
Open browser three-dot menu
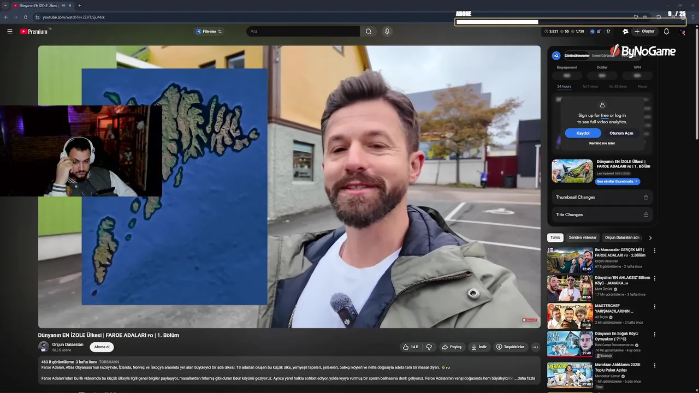click(694, 17)
